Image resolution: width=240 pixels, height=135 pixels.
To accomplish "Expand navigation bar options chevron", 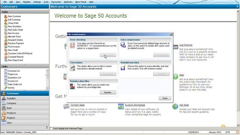I will point(47,127).
